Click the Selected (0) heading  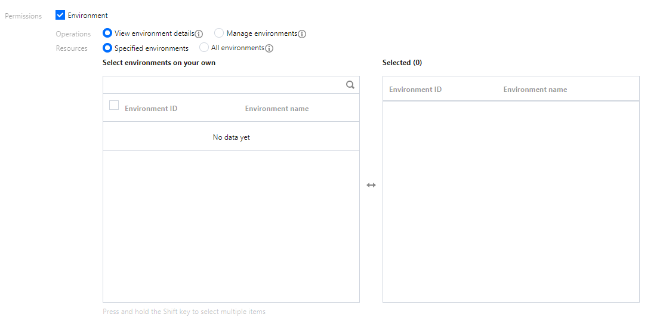402,63
